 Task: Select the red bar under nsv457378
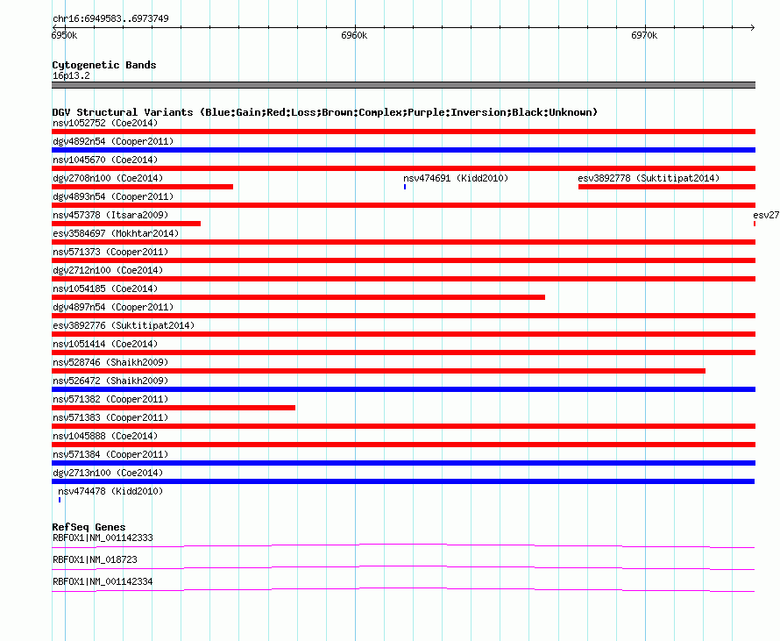(x=126, y=224)
